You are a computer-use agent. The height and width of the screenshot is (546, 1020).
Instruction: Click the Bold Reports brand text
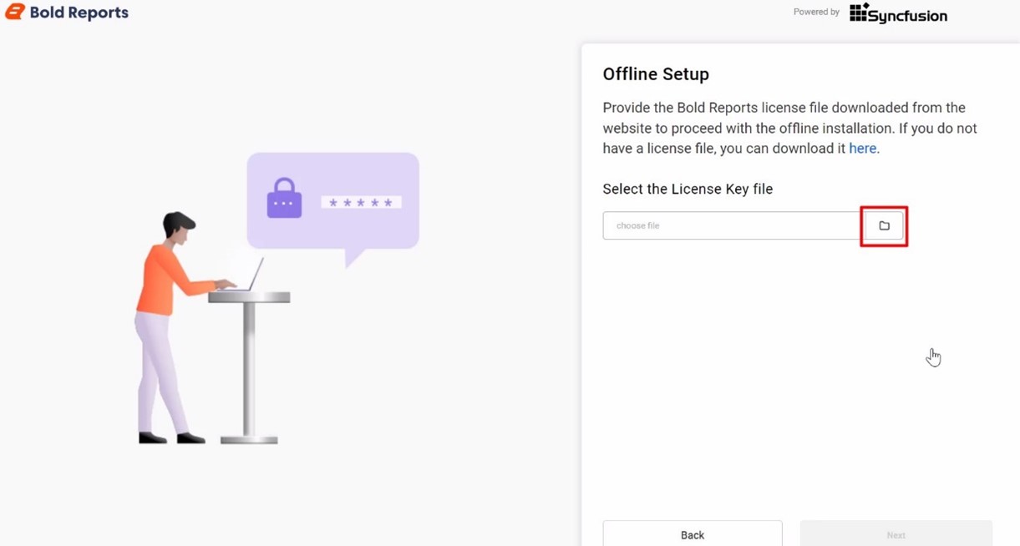79,13
